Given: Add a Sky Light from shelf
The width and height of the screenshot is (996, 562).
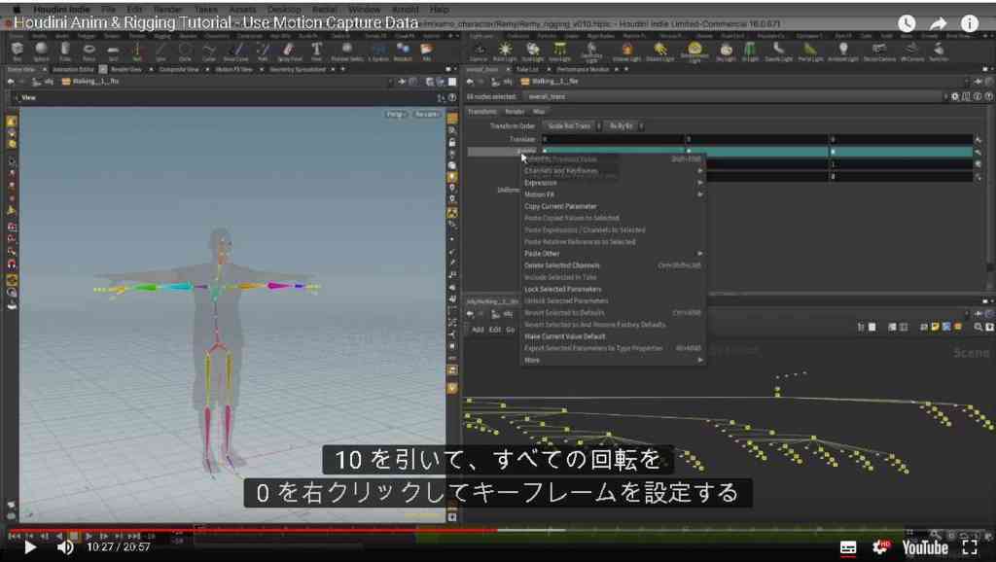Looking at the screenshot, I should (726, 51).
